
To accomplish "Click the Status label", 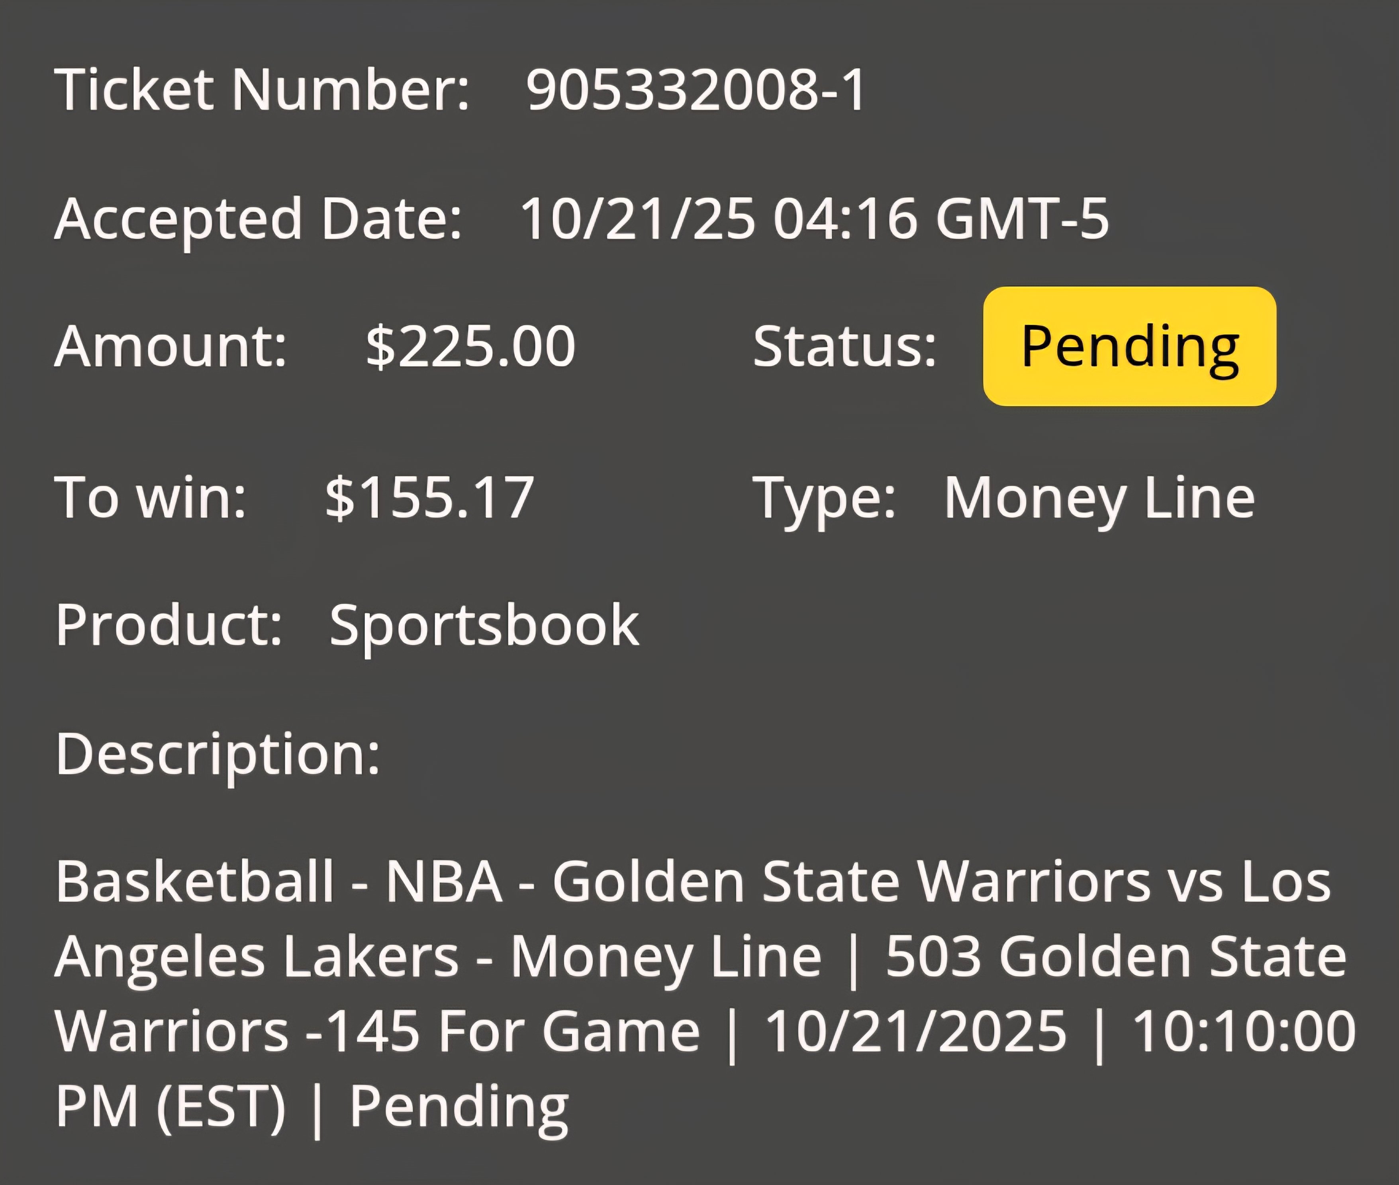I will (x=844, y=346).
